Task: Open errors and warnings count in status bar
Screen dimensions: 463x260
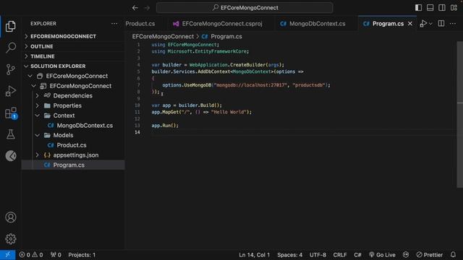Action: click(31, 255)
